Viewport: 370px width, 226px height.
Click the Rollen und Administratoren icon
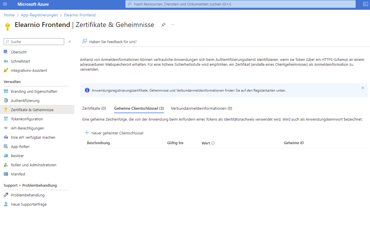[x=6, y=165]
